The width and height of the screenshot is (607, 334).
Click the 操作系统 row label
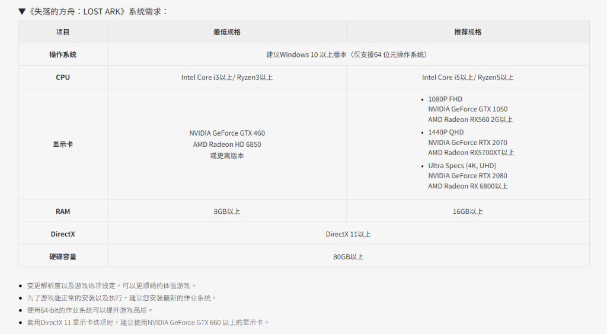pos(63,54)
